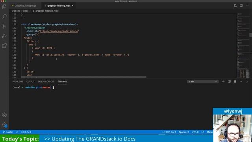This screenshot has width=252, height=142.
Task: Click the master branch status item
Action: tap(8, 132)
